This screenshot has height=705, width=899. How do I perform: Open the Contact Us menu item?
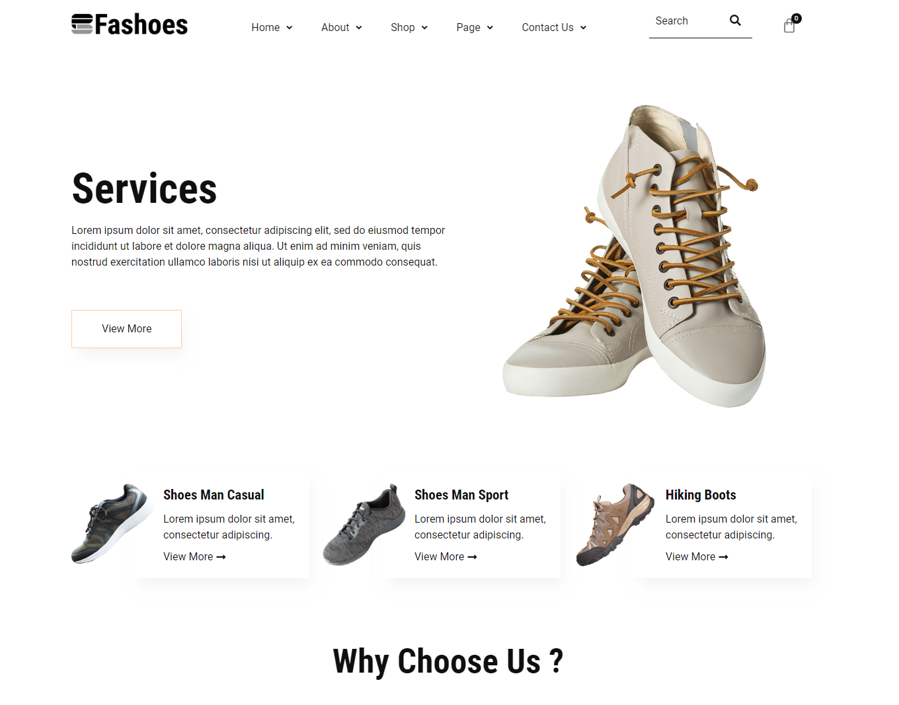click(547, 27)
